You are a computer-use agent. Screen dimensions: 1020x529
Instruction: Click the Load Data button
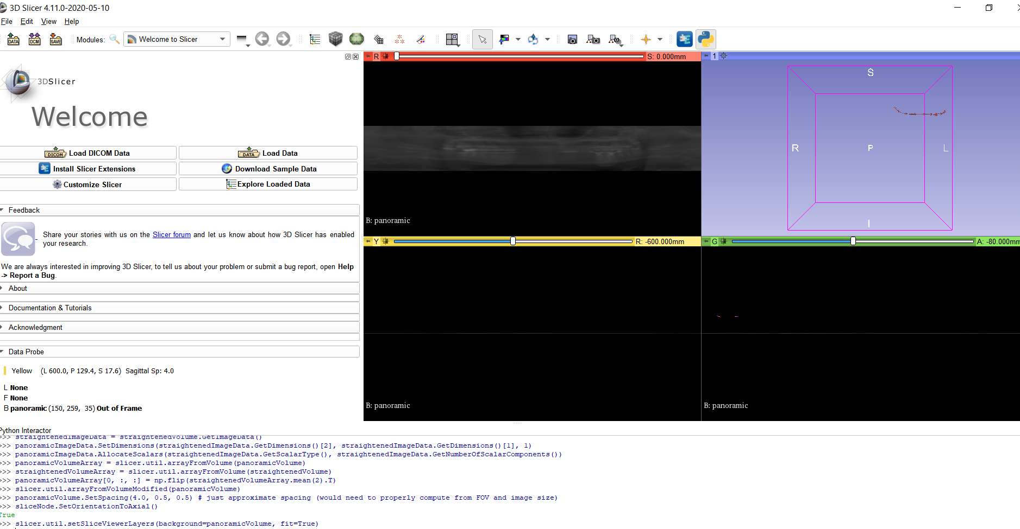[x=268, y=153]
